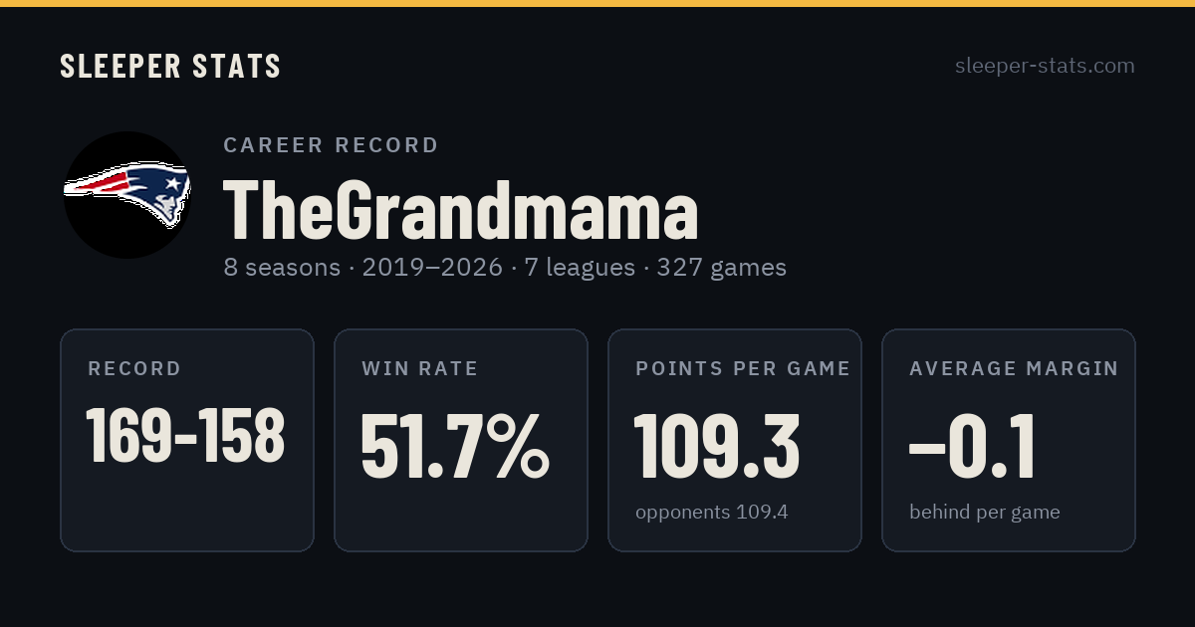Click the 169-158 record value
This screenshot has width=1195, height=627.
[x=186, y=436]
